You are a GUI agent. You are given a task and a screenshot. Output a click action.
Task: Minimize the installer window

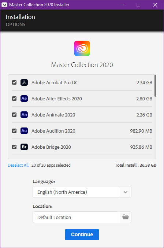point(122,5)
